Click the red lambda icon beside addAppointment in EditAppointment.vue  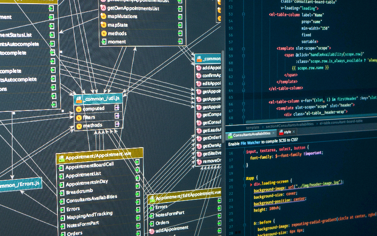152,231
